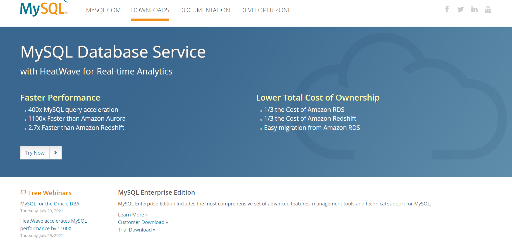
Task: Click 'with HeatWave for Real-time Analytics' subtitle
Action: pyautogui.click(x=96, y=72)
